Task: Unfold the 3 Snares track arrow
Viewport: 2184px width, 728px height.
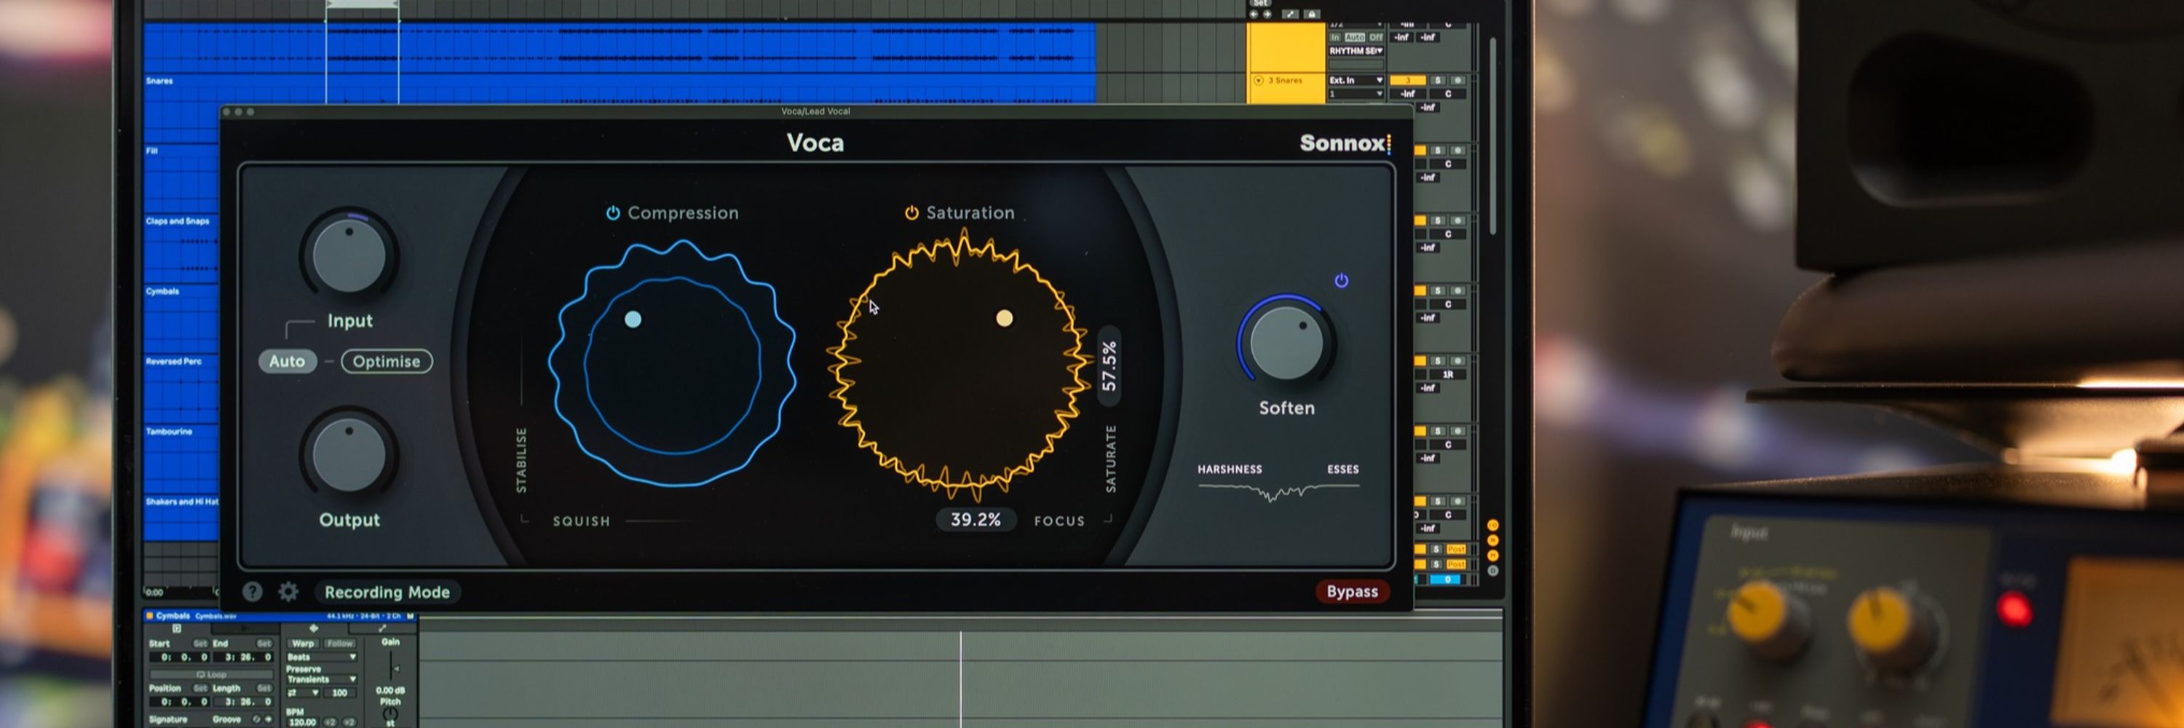Action: (1259, 81)
